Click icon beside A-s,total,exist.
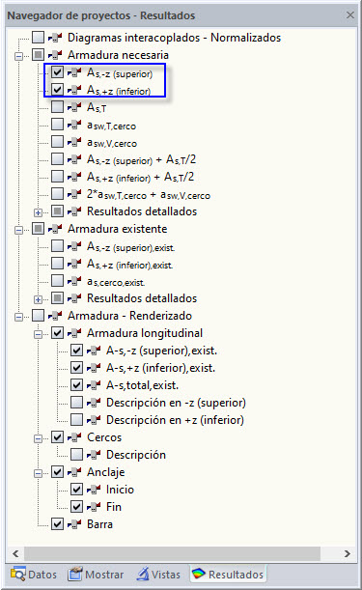The height and width of the screenshot is (590, 362). click(x=94, y=385)
